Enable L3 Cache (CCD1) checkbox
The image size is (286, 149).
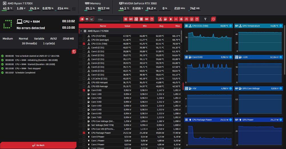tap(84, 79)
